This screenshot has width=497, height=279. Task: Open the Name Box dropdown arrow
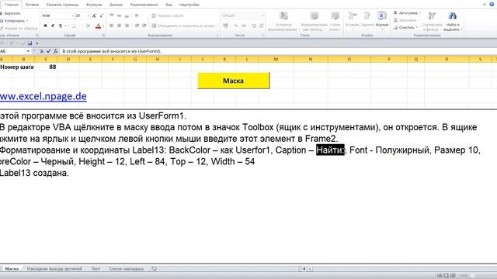point(28,51)
